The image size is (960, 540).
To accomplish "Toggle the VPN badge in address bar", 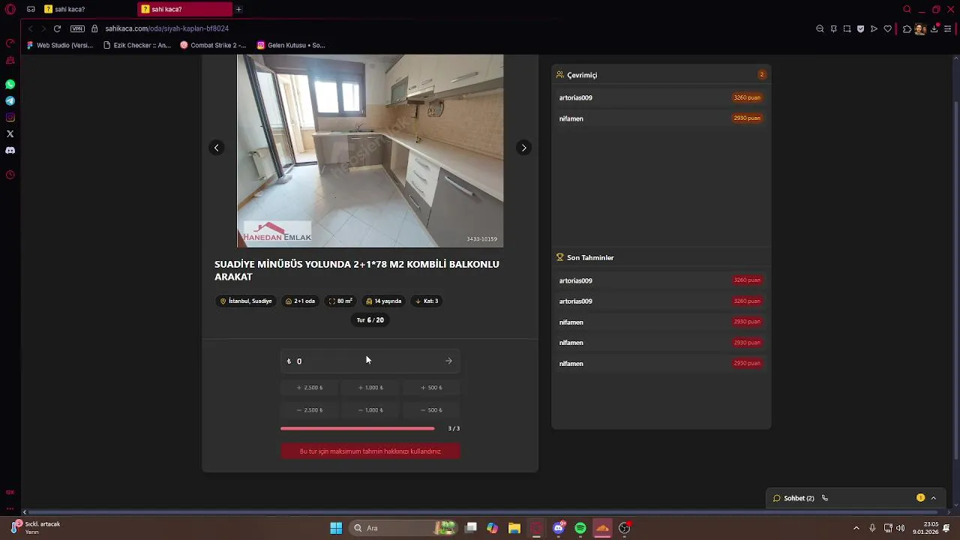I will (x=77, y=28).
